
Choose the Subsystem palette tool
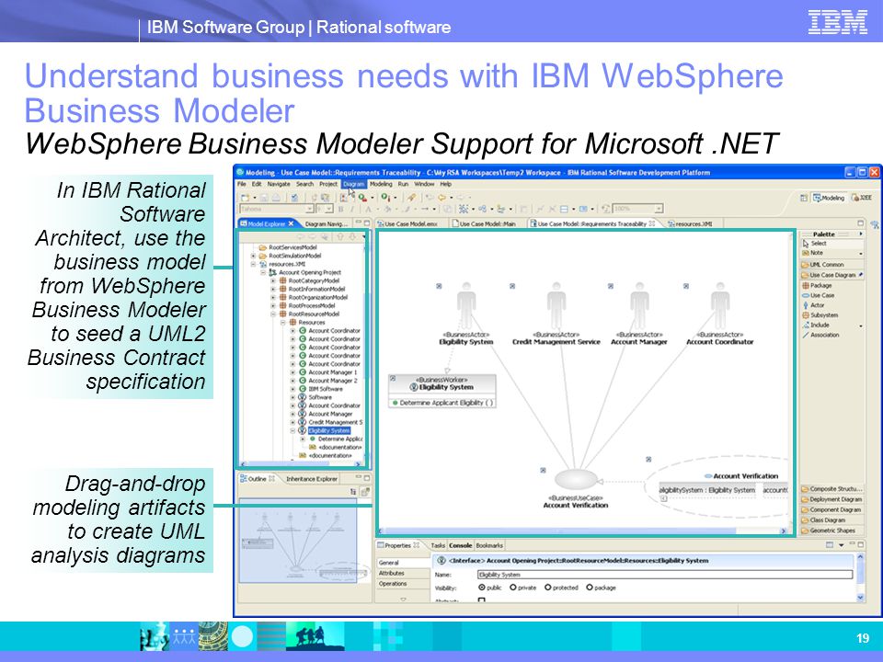(x=820, y=315)
